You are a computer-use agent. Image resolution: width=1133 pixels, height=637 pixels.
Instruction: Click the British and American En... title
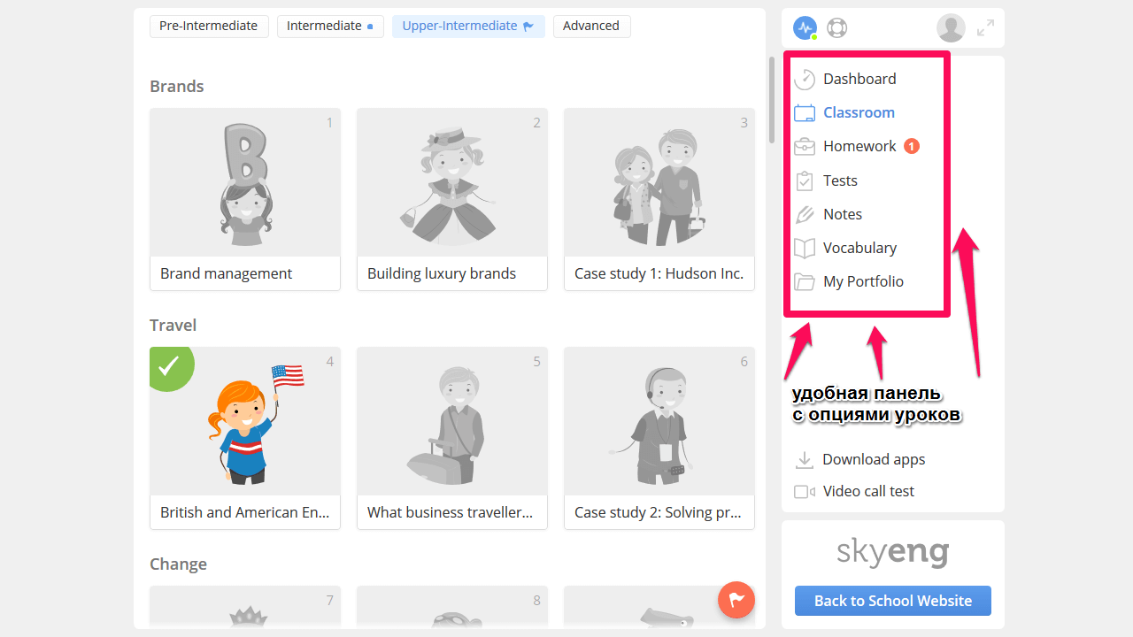(x=244, y=512)
